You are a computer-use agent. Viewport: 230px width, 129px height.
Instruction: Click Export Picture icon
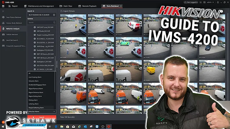click(61, 11)
